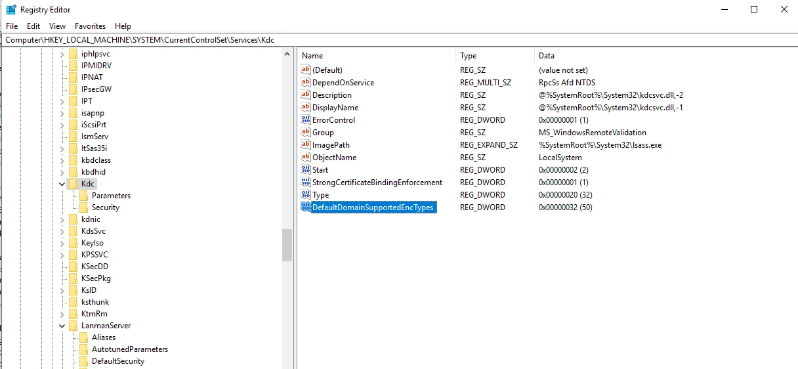Click the Parameters subkey folder icon
Viewport: 798px width, 369px height.
point(83,196)
